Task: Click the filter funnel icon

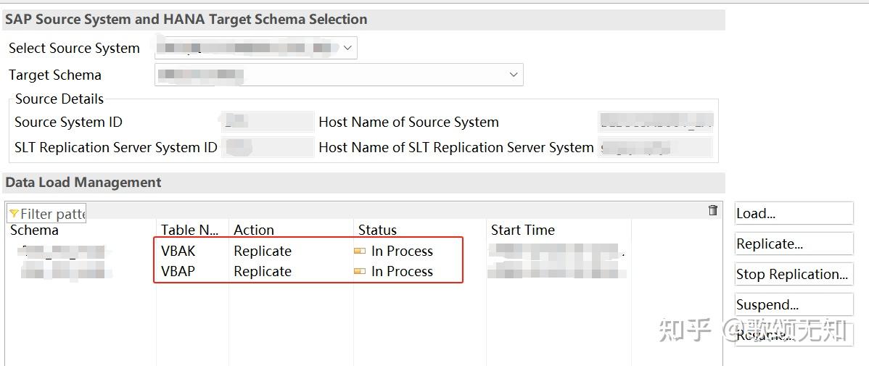Action: tap(14, 214)
